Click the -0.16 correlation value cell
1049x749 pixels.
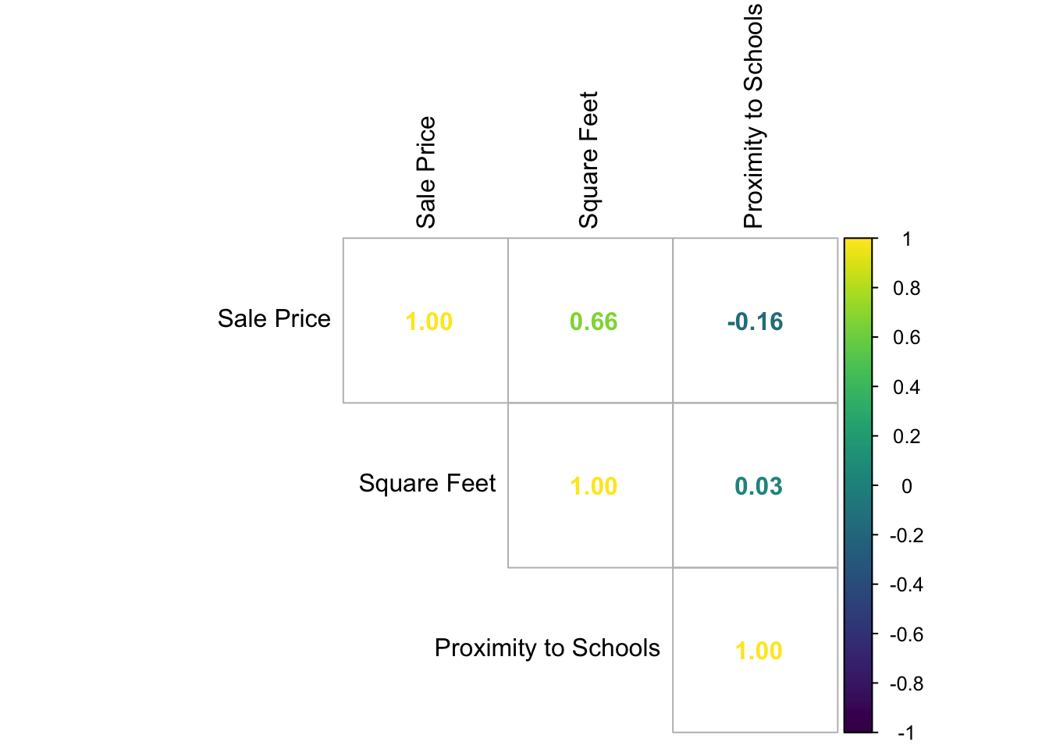click(755, 321)
